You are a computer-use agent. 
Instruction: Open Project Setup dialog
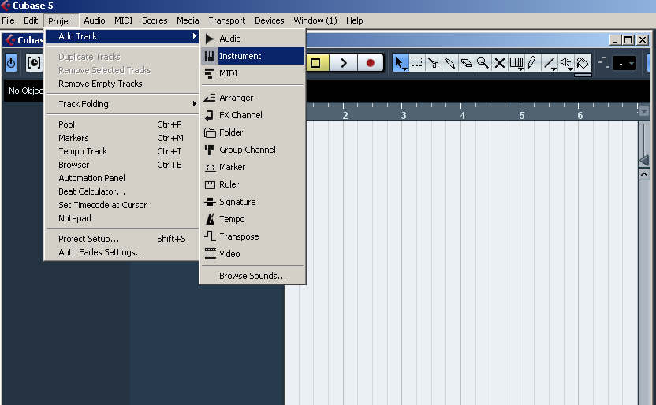click(x=121, y=239)
